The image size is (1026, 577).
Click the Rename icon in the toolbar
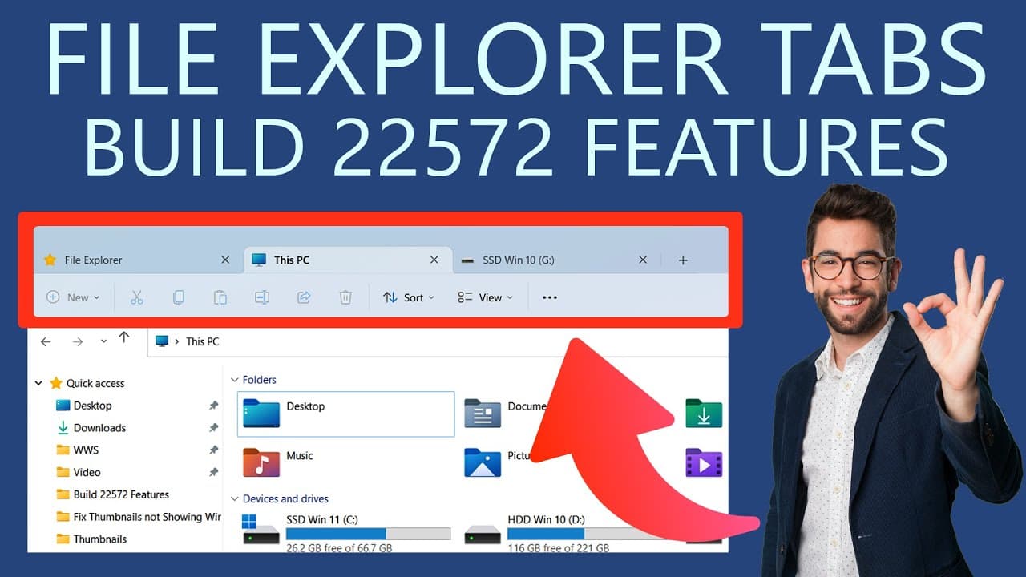coord(261,297)
